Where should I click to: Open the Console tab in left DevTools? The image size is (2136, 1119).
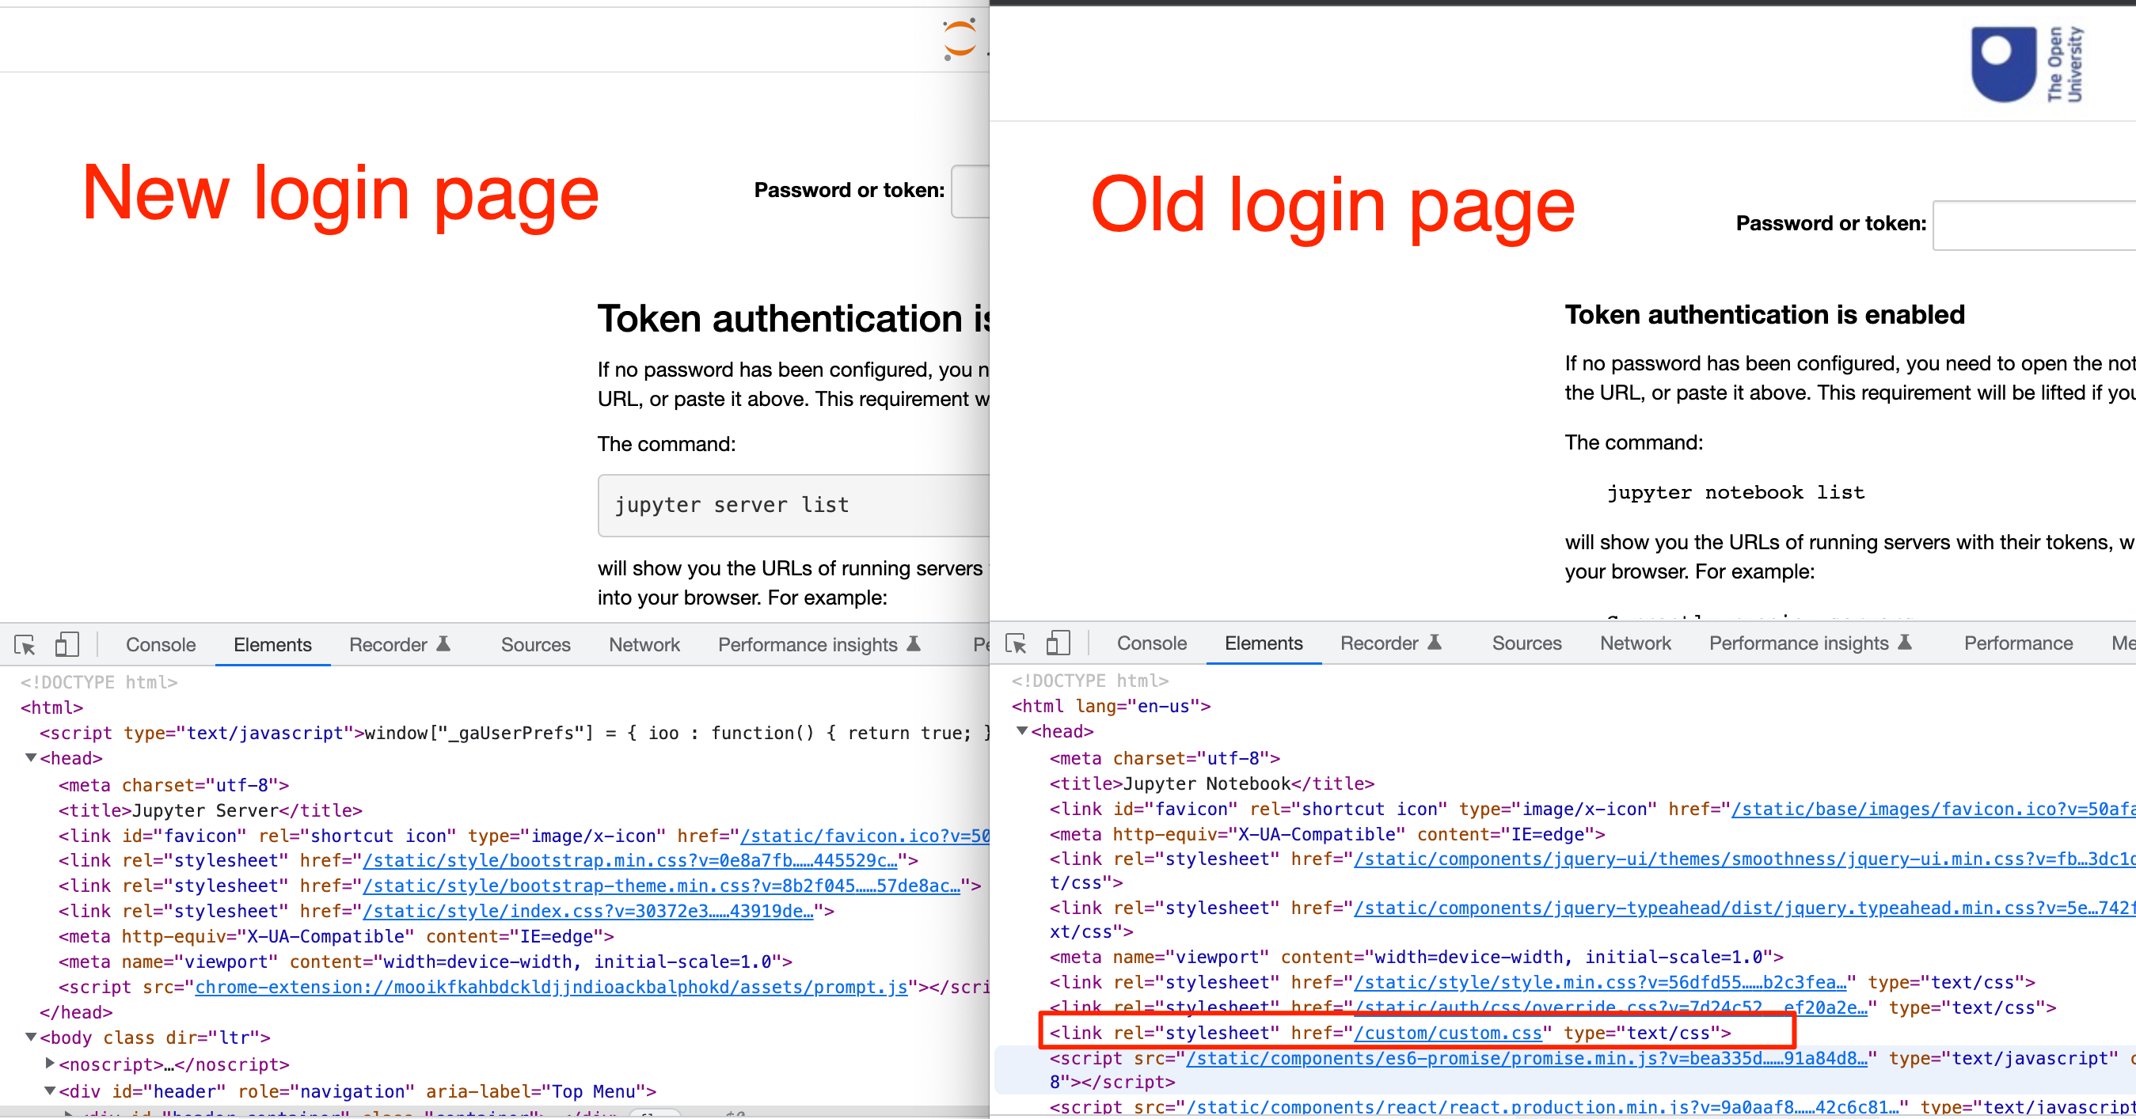[x=161, y=645]
